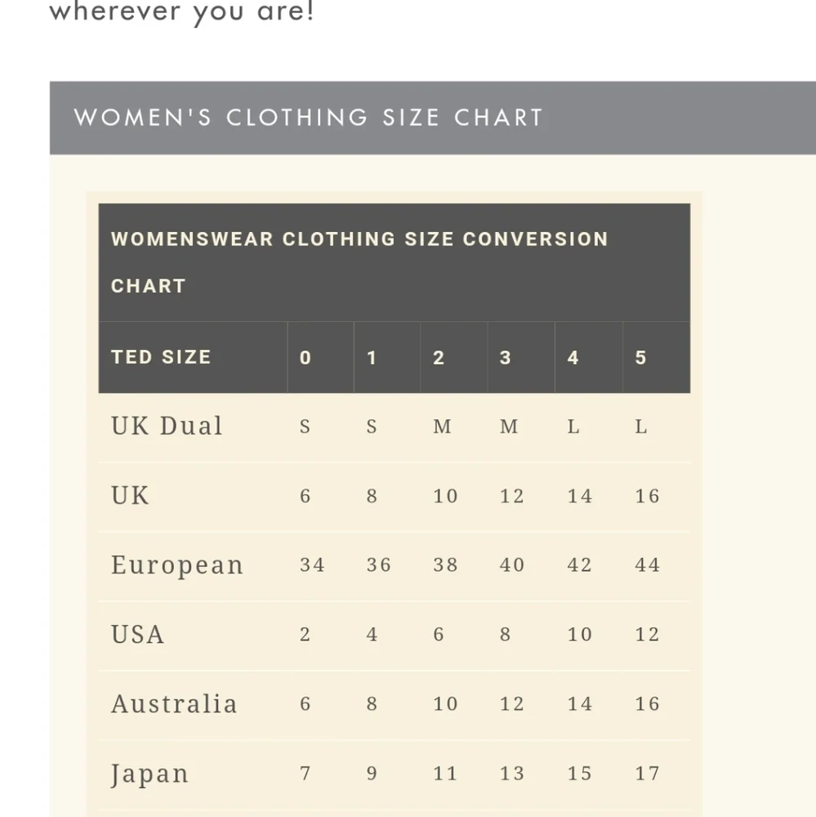
Task: Click the Australia row label
Action: [x=174, y=704]
